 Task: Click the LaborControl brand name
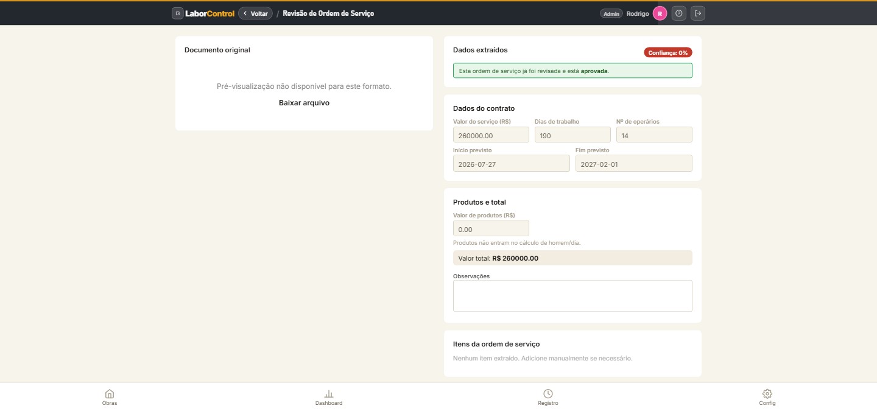tap(210, 13)
